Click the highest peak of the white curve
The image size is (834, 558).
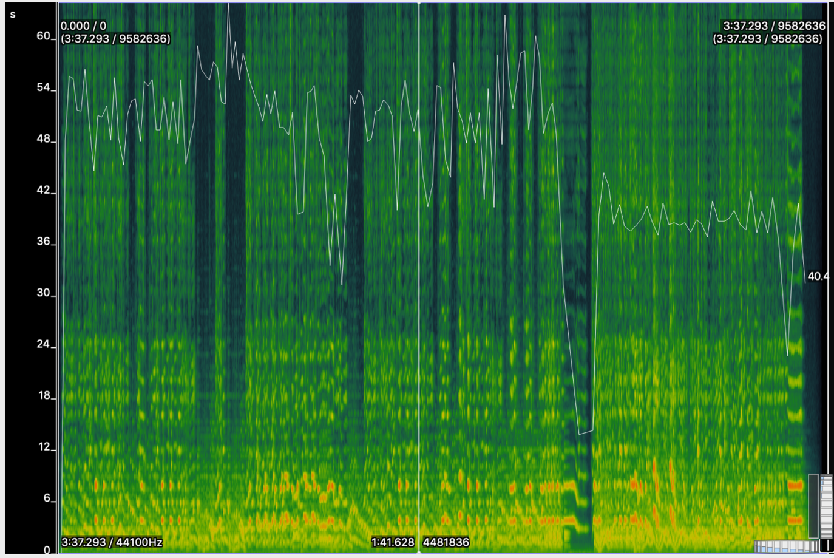pos(228,5)
